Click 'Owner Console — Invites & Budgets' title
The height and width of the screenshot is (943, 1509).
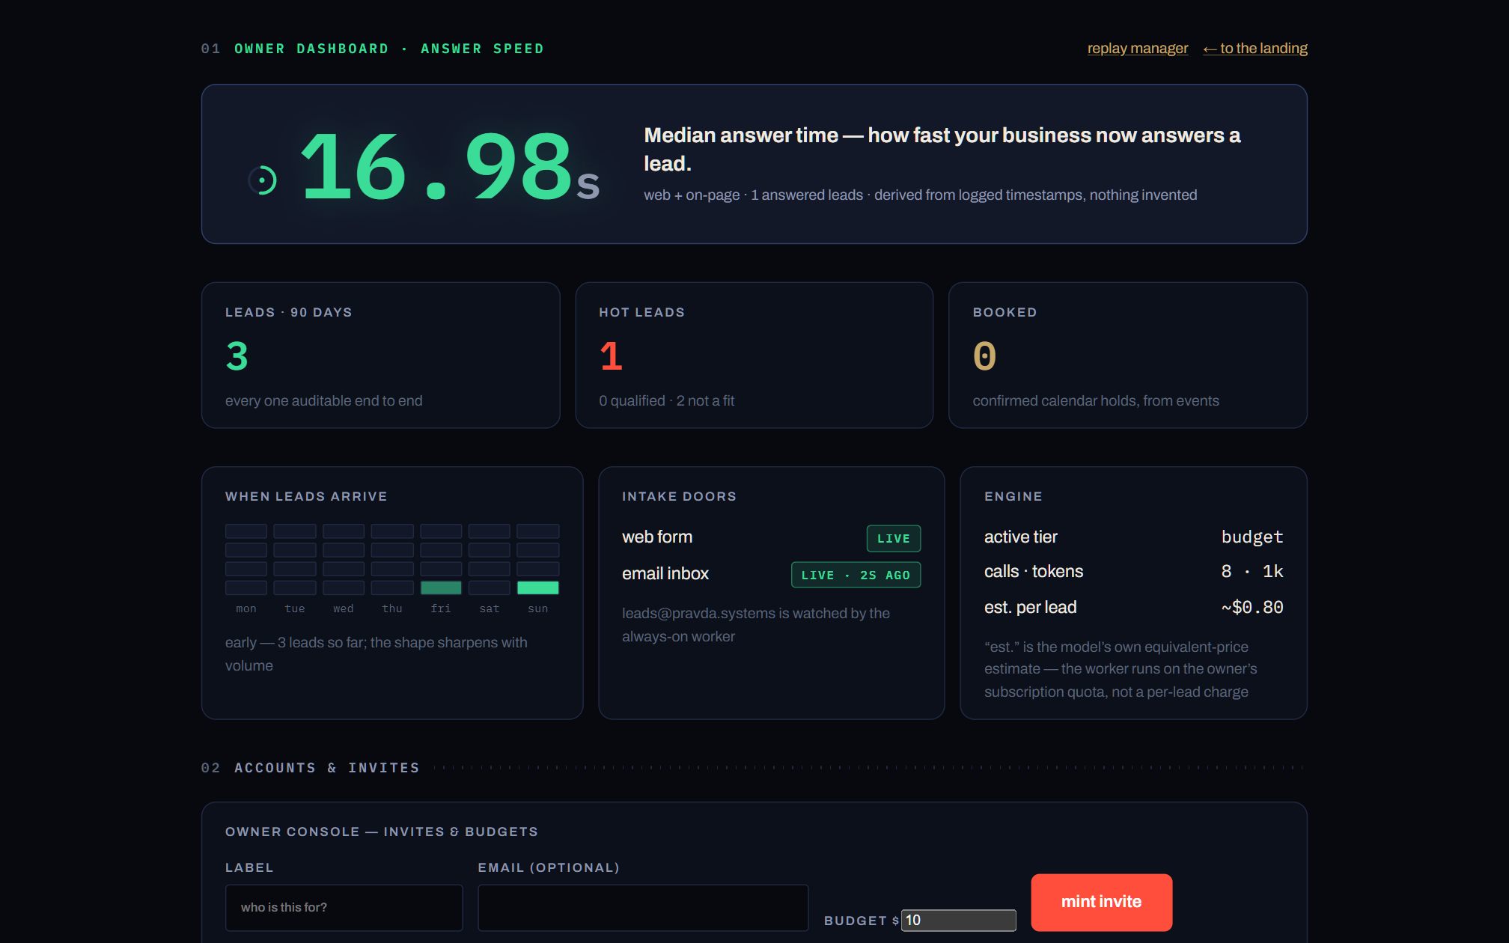click(381, 831)
